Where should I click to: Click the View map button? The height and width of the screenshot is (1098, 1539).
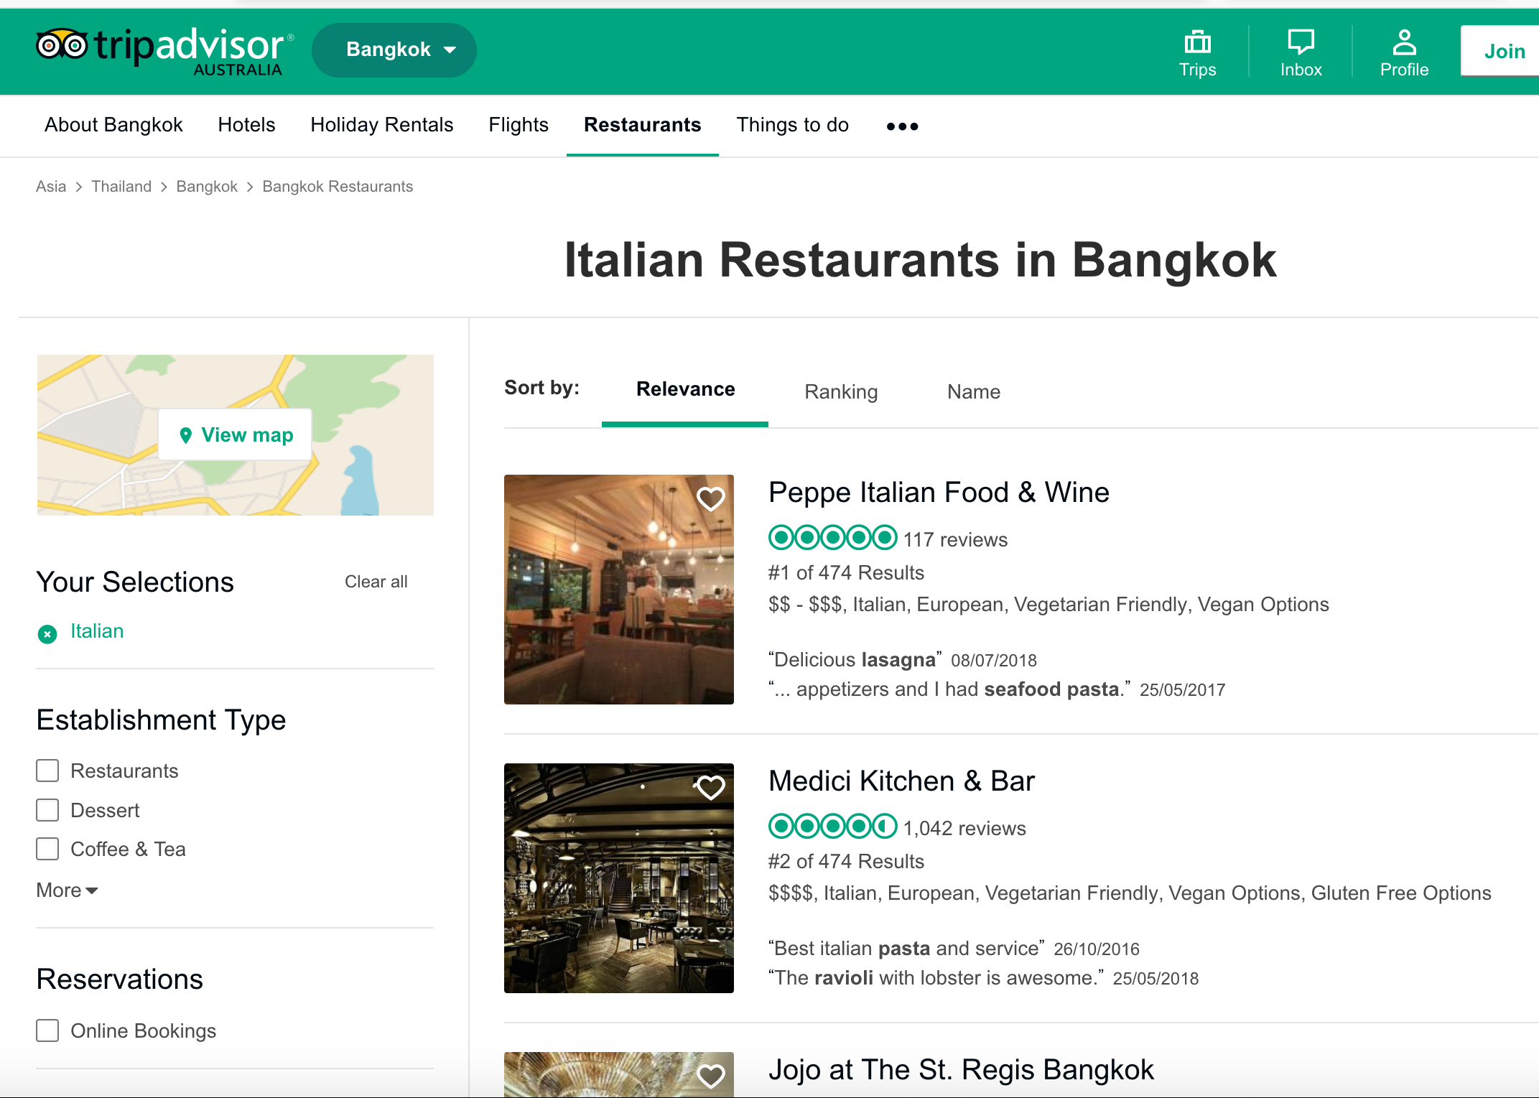pos(235,434)
